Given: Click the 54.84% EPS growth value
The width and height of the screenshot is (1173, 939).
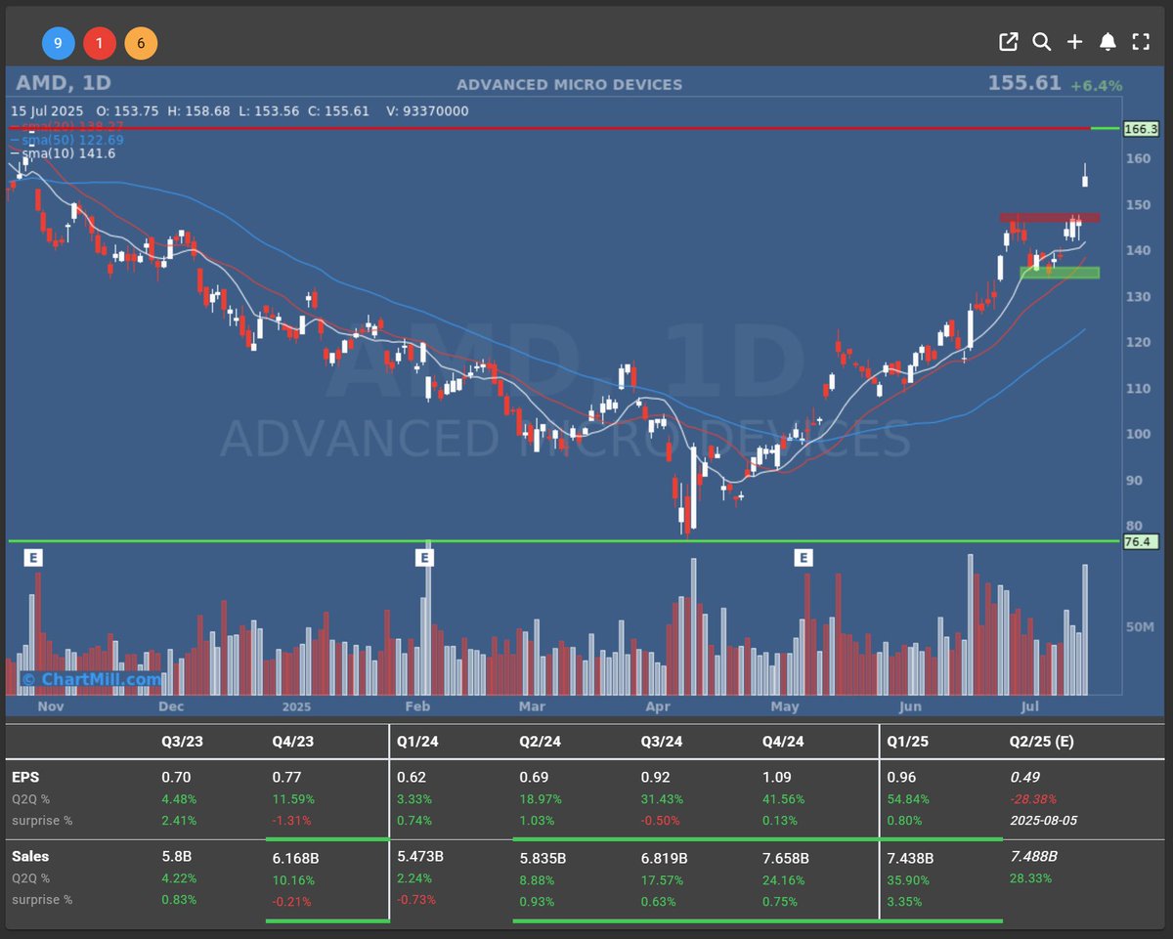Looking at the screenshot, I should (910, 799).
